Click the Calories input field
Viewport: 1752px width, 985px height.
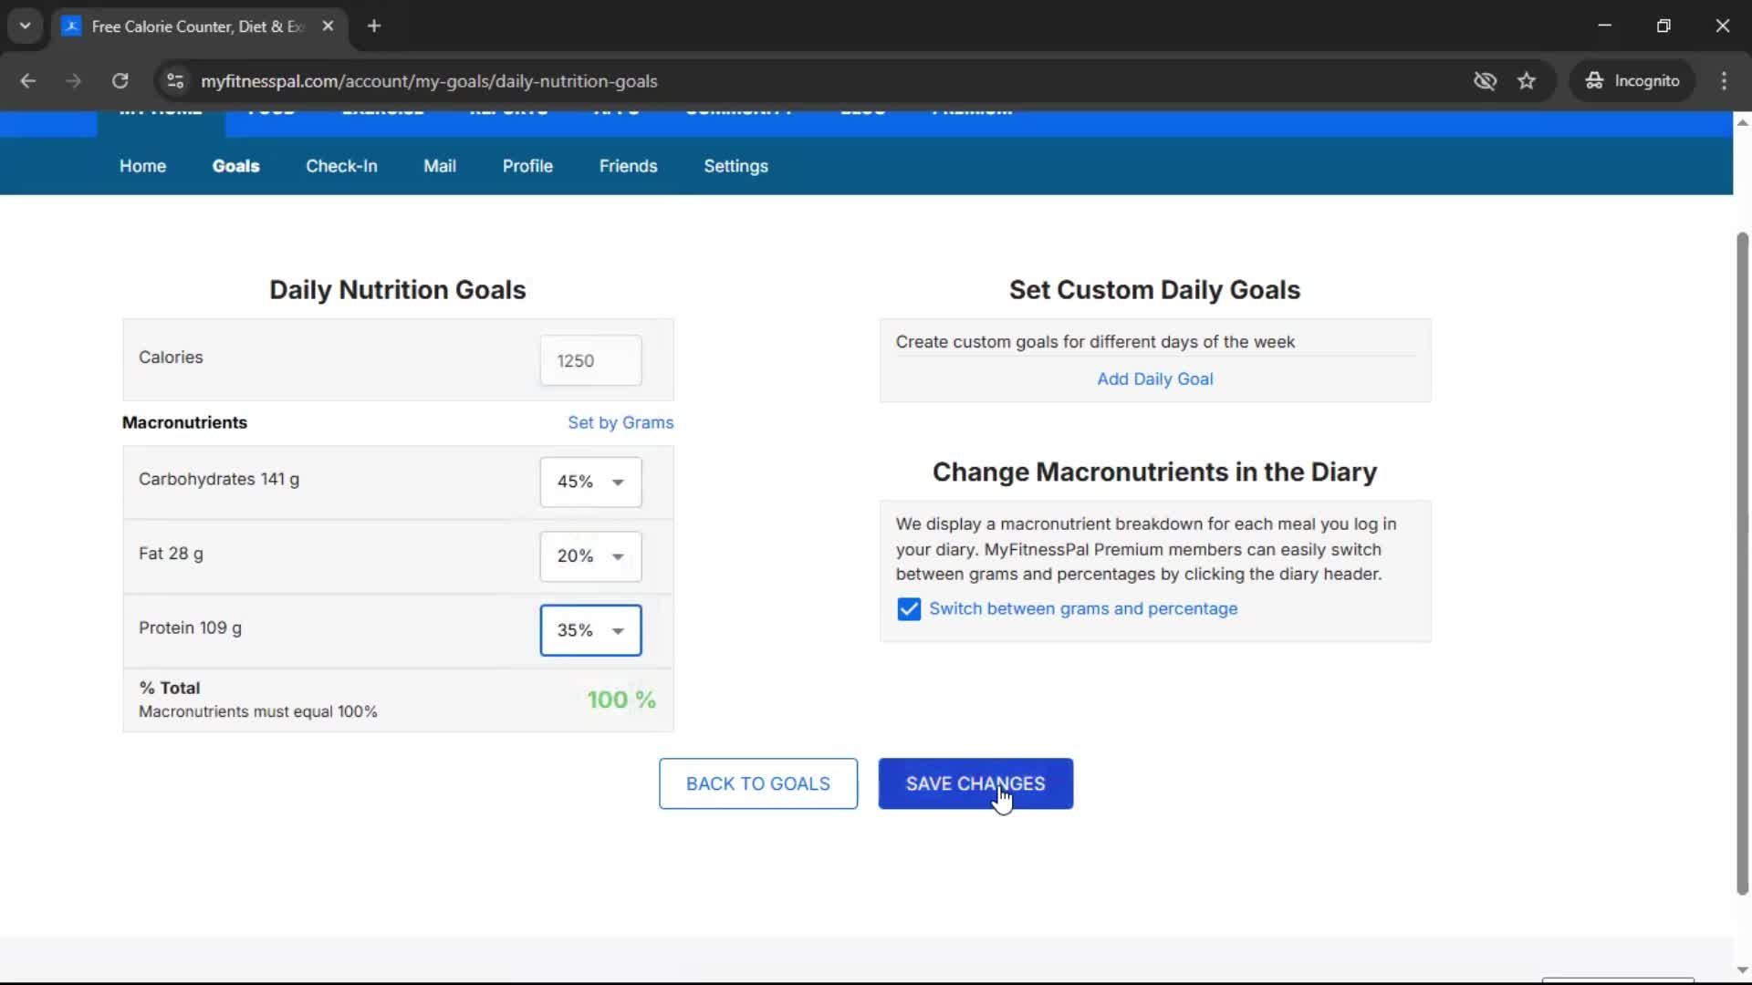(x=590, y=360)
